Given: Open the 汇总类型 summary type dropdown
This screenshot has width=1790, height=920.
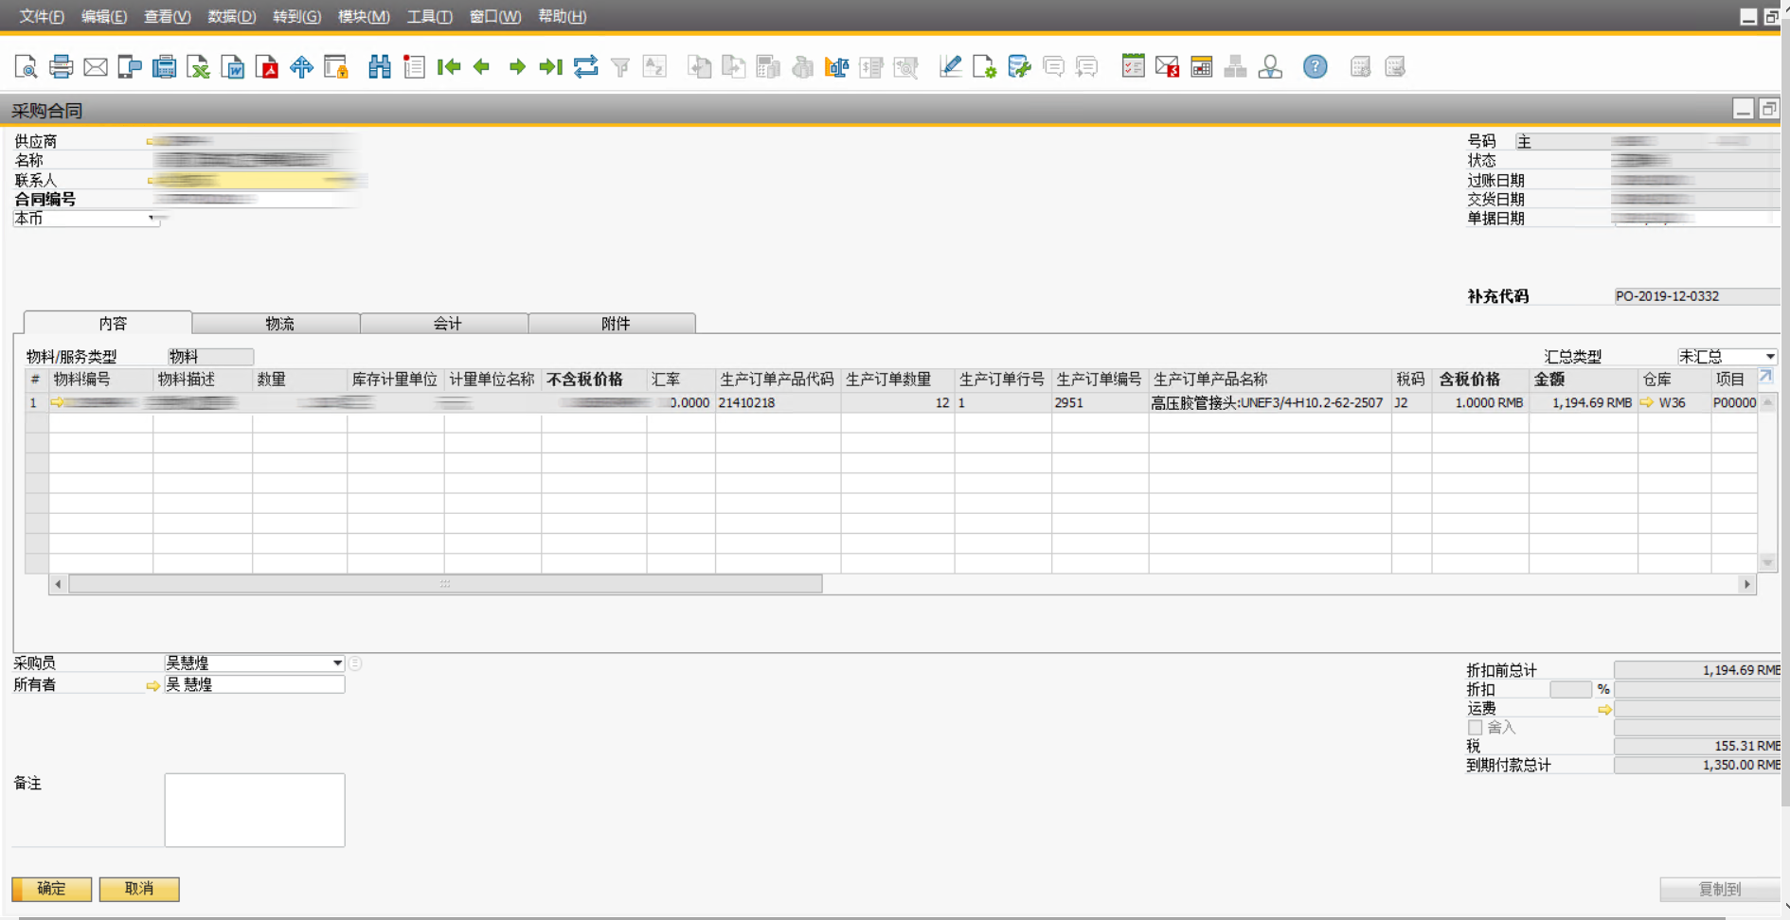Looking at the screenshot, I should point(1769,357).
